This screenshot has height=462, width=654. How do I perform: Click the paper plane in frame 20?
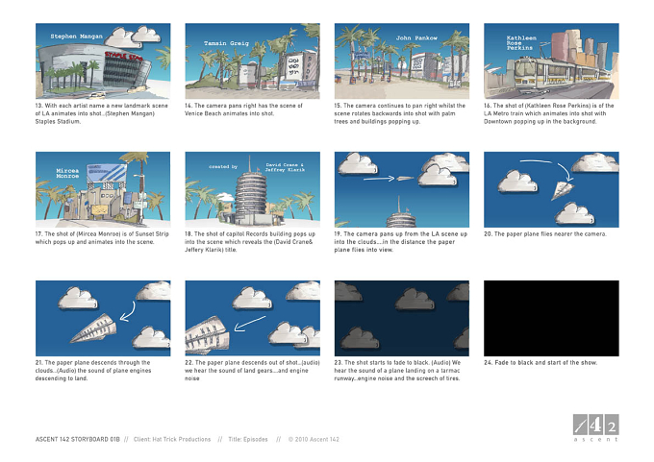[562, 190]
